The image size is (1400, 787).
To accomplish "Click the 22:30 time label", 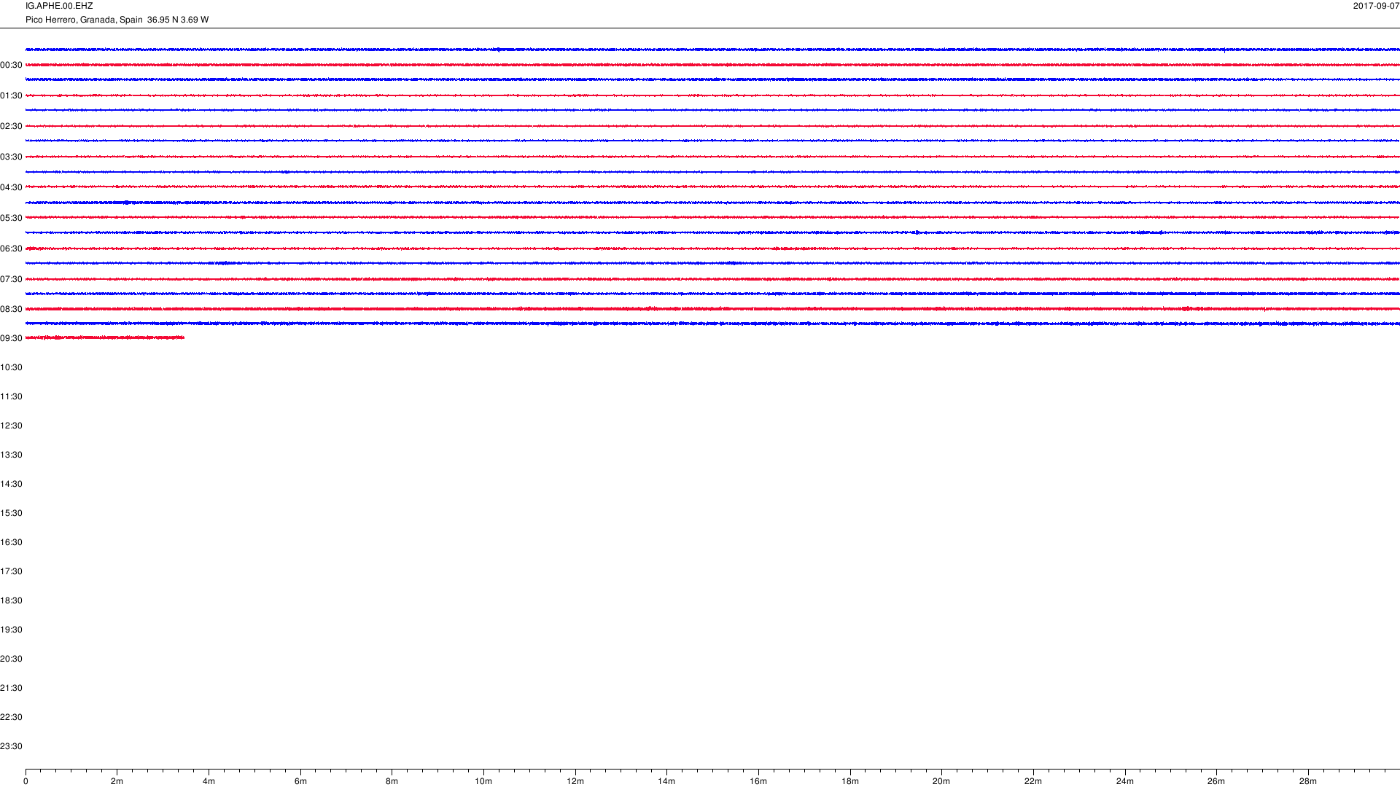I will click(11, 718).
